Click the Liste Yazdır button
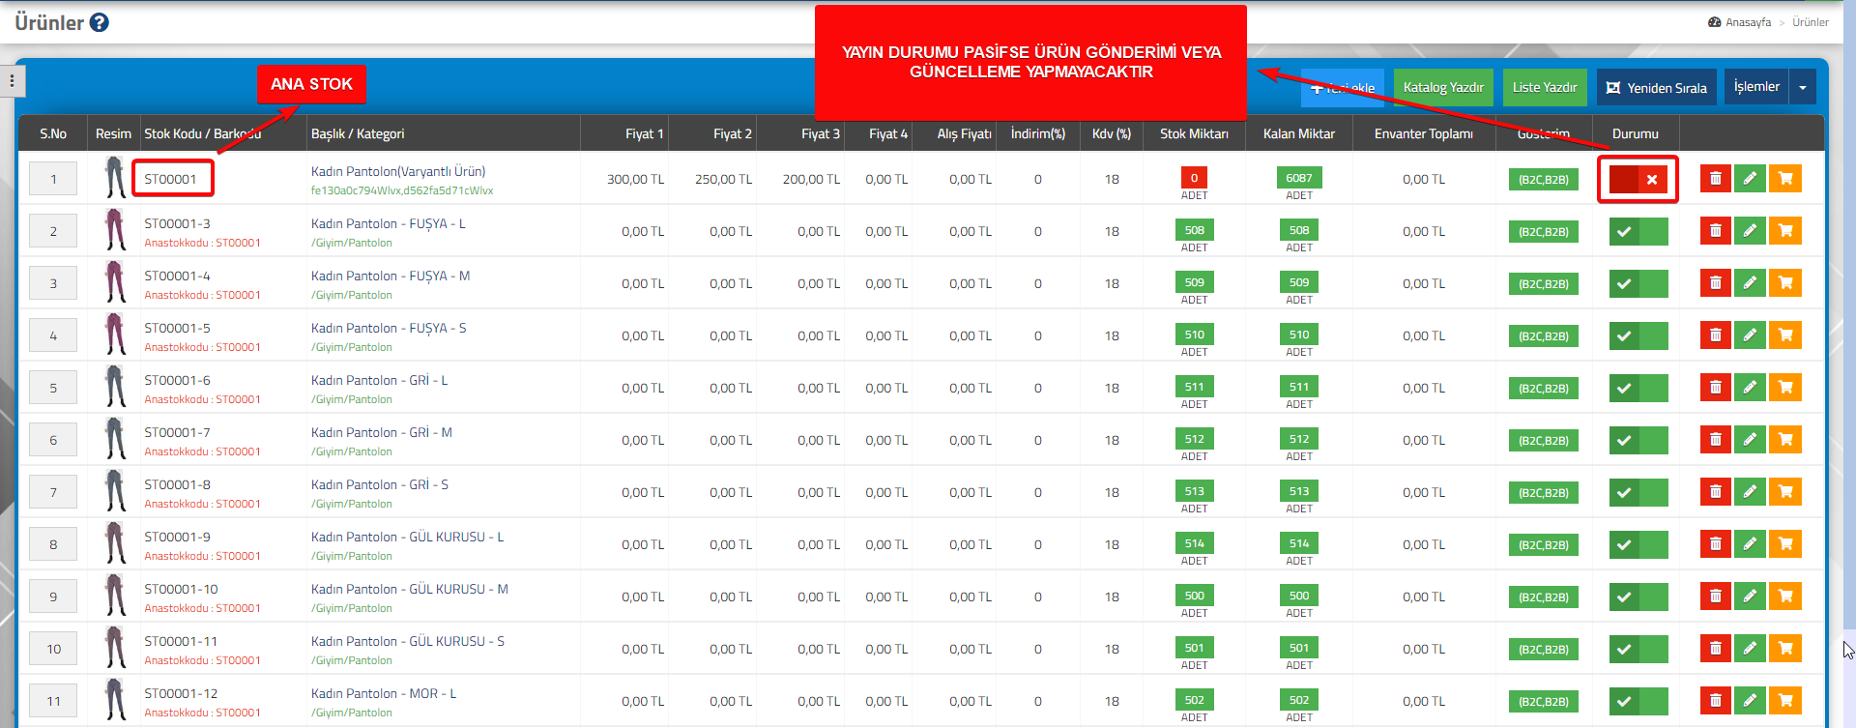The width and height of the screenshot is (1856, 728). point(1545,87)
